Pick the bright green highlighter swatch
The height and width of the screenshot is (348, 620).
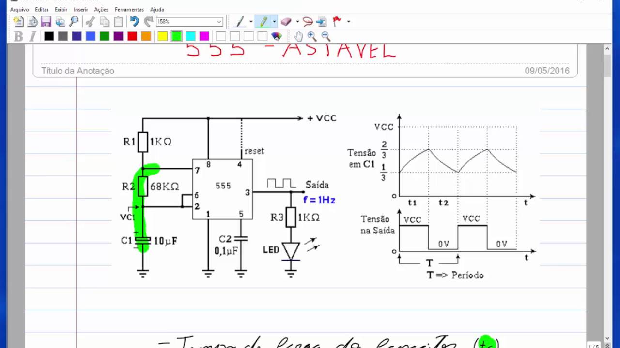[176, 36]
